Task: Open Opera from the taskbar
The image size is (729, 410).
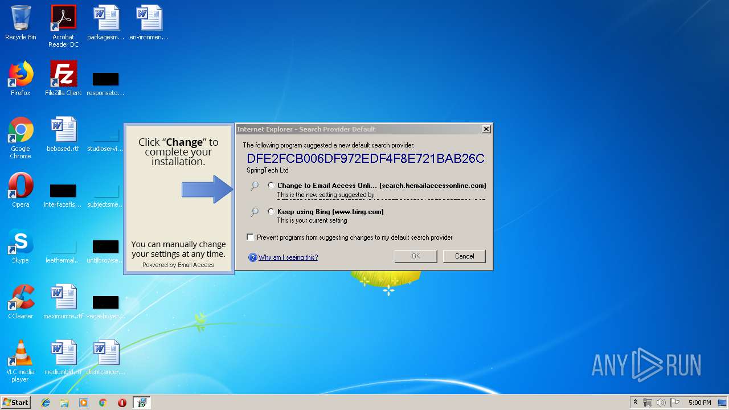Action: pyautogui.click(x=122, y=403)
